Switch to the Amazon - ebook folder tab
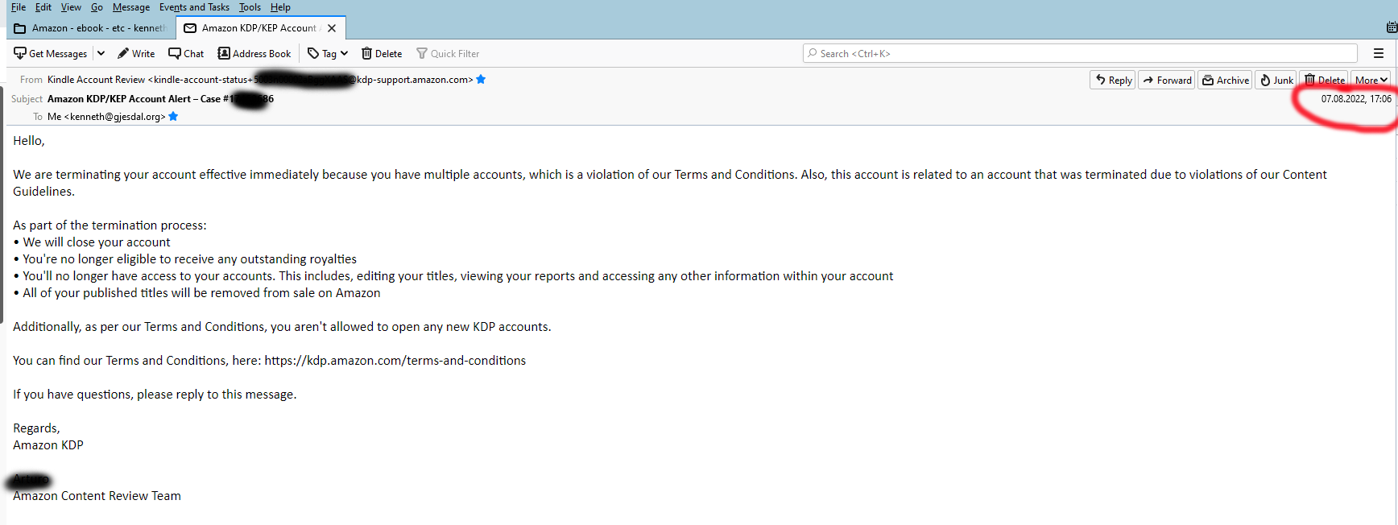Viewport: 1398px width, 525px height. tap(91, 28)
